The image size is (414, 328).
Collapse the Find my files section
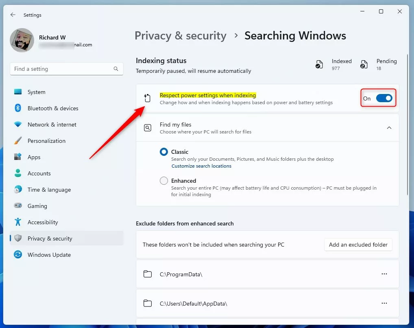[389, 128]
